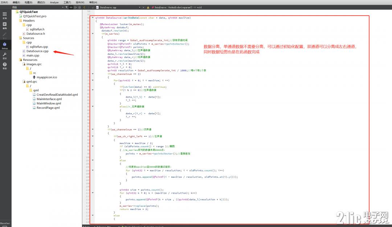Click the line 'm_series->replace(points);'
Viewport: 392px width, 227px height.
(139, 206)
